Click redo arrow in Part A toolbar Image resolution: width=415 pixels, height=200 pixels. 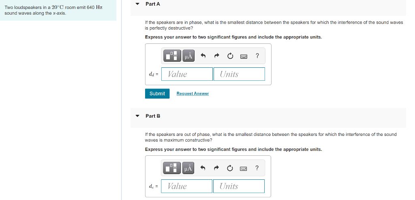[216, 56]
